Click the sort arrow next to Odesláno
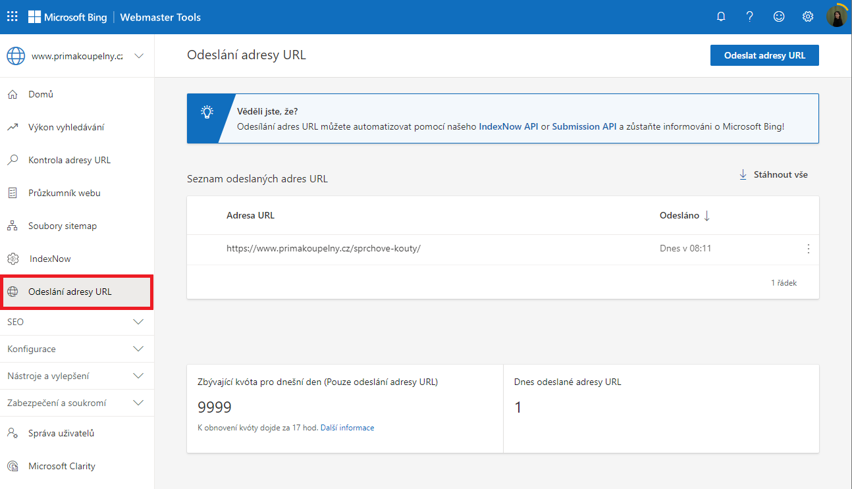The image size is (852, 489). (707, 215)
